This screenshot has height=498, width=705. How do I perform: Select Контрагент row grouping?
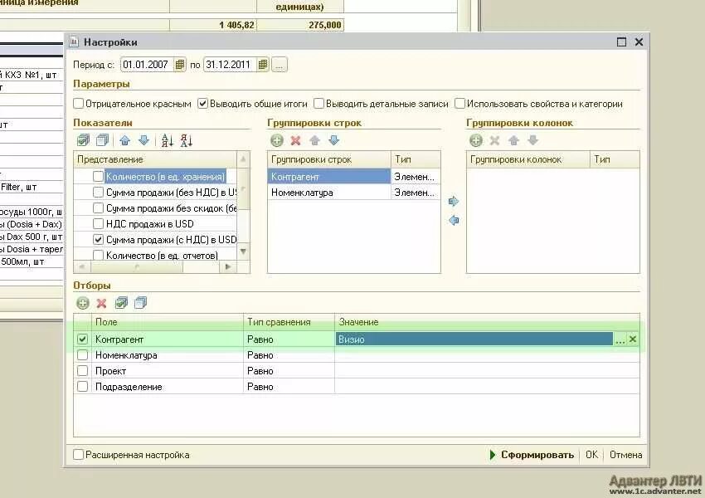328,177
